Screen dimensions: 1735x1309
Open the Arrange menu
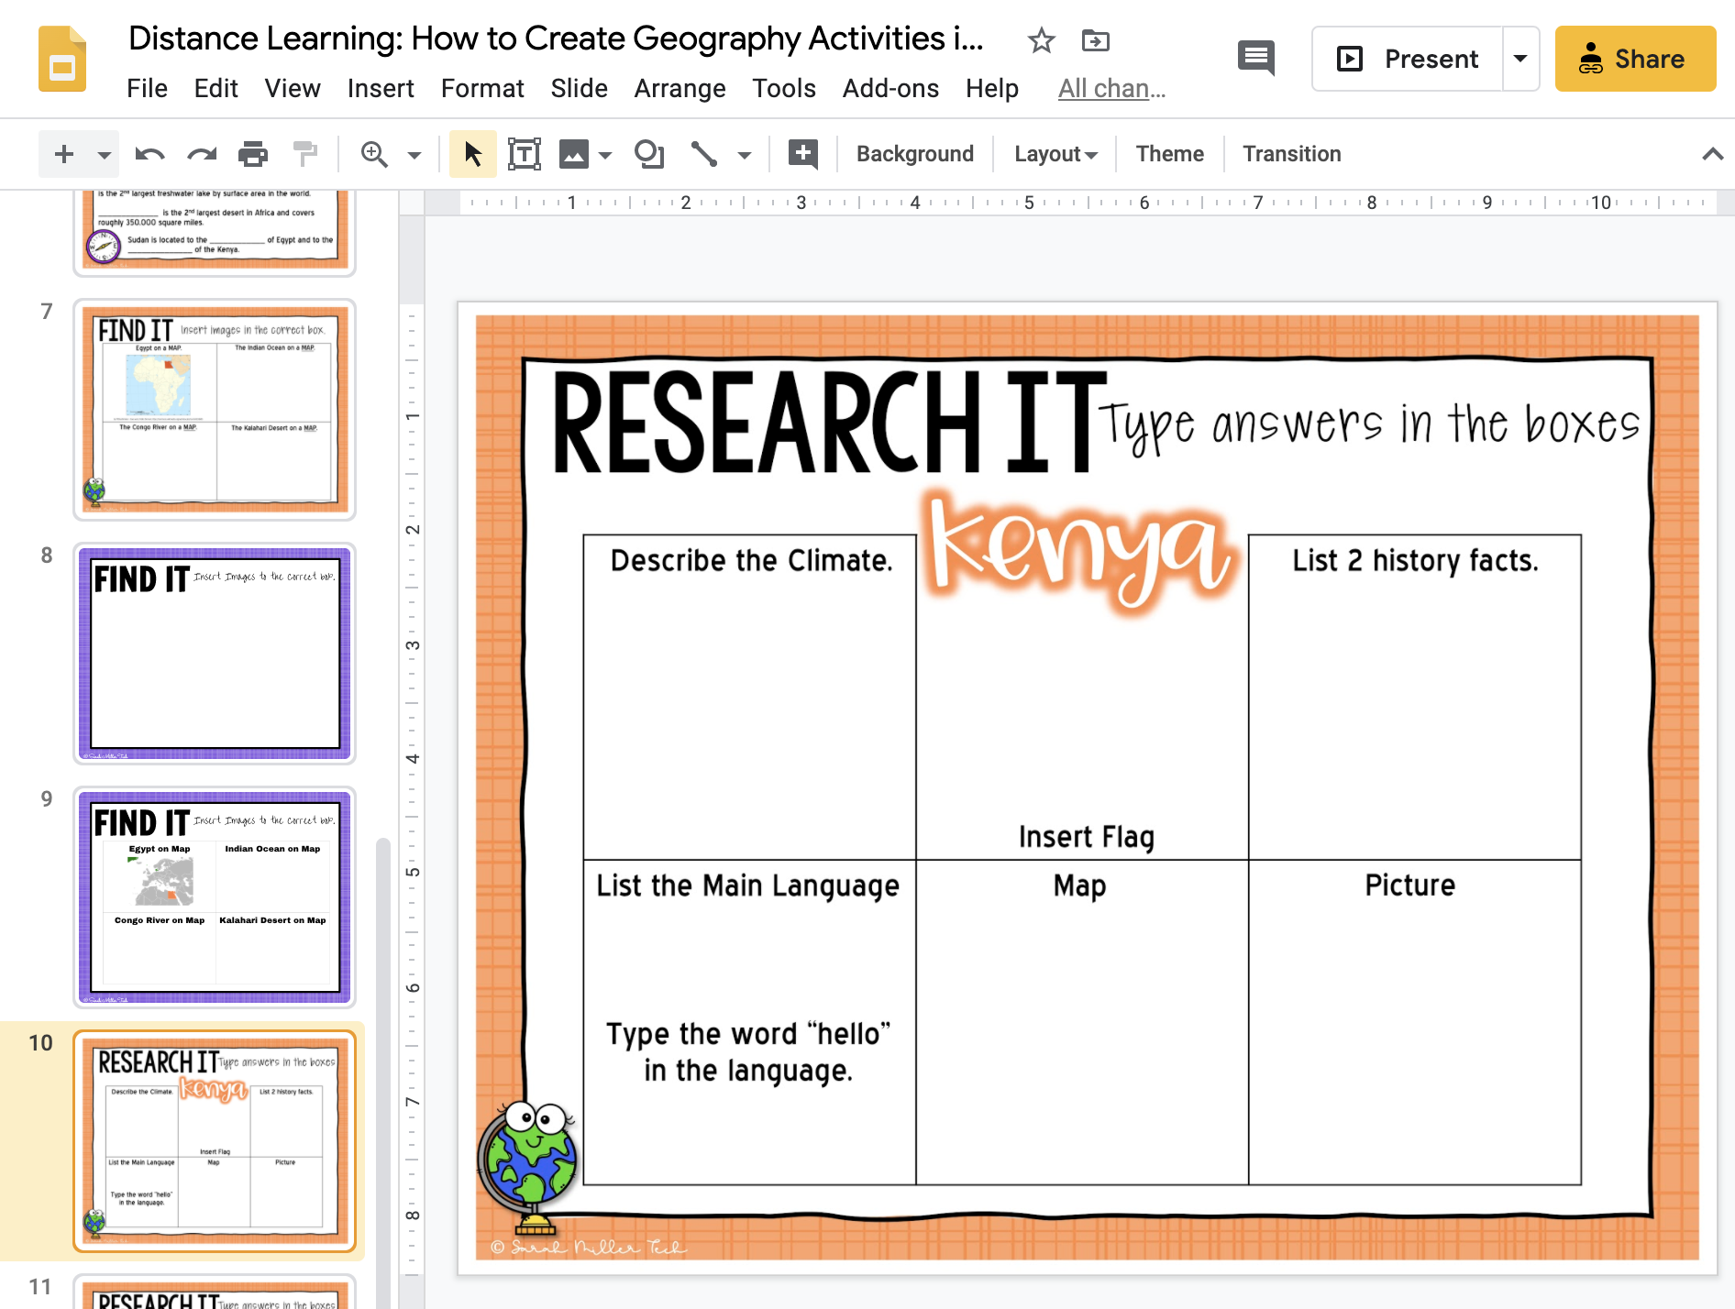point(680,88)
